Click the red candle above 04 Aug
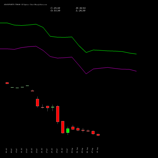158x158 pixels. (x=78, y=129)
